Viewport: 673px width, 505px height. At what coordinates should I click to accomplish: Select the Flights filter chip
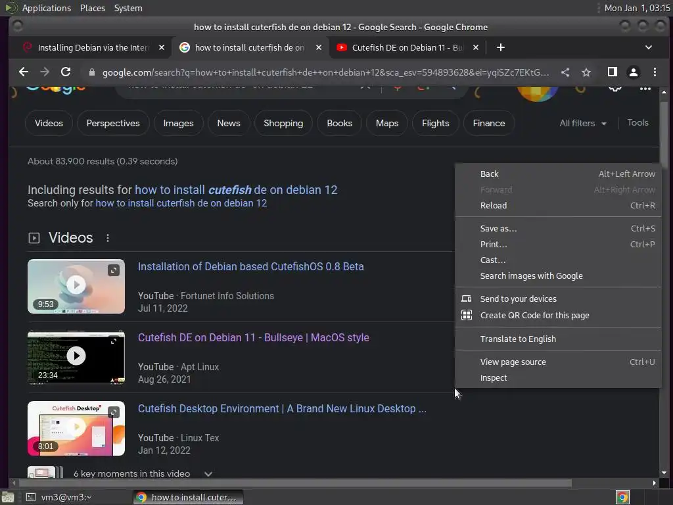tap(435, 123)
